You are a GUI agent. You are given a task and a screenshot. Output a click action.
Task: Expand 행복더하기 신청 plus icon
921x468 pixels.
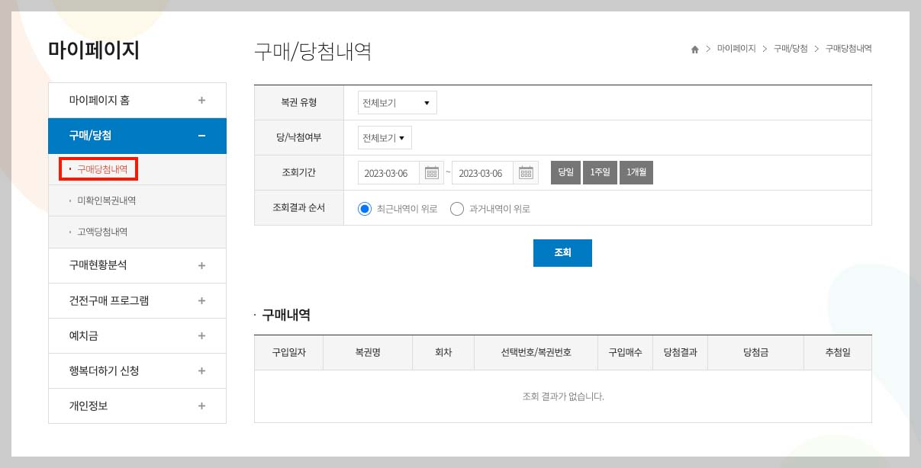pyautogui.click(x=201, y=370)
